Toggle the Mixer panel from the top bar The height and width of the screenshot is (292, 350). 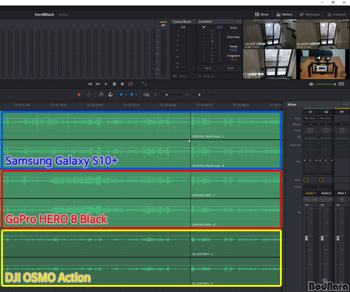[x=262, y=14]
